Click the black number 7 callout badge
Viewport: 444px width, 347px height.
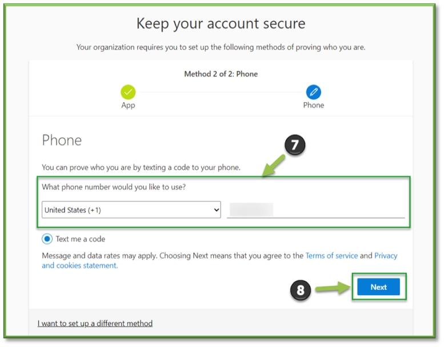pos(295,145)
